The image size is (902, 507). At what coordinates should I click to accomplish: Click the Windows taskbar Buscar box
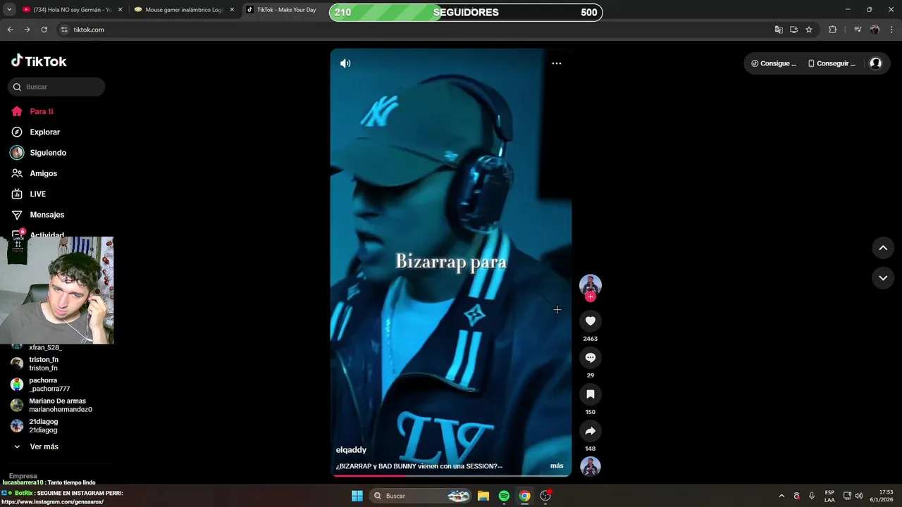point(421,496)
